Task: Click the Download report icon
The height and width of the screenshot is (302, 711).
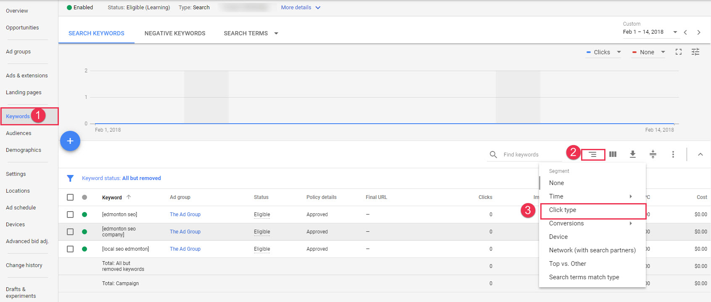Action: pyautogui.click(x=632, y=154)
